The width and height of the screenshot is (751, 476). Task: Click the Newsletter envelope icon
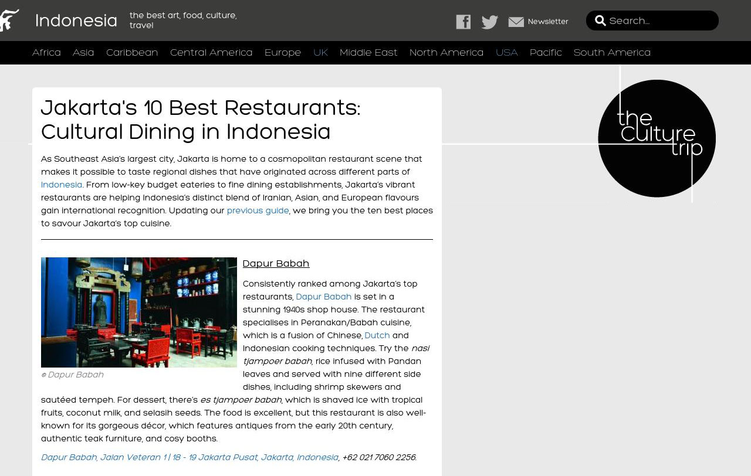pyautogui.click(x=516, y=22)
